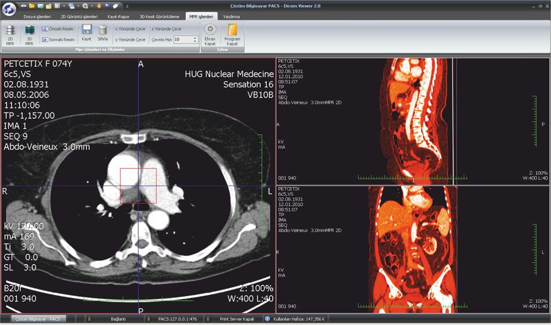Switch to the Yazdırma tab

(x=231, y=17)
